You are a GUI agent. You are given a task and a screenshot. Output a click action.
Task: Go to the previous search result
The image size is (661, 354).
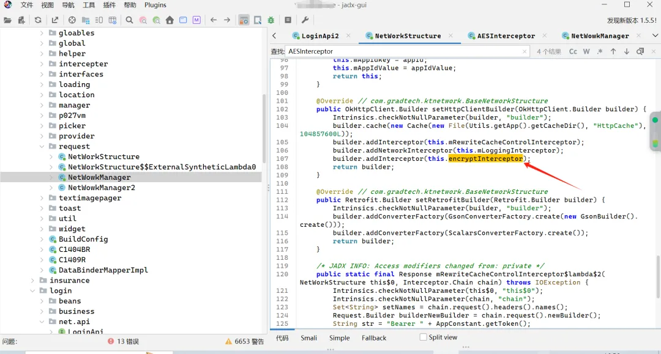[x=613, y=51]
